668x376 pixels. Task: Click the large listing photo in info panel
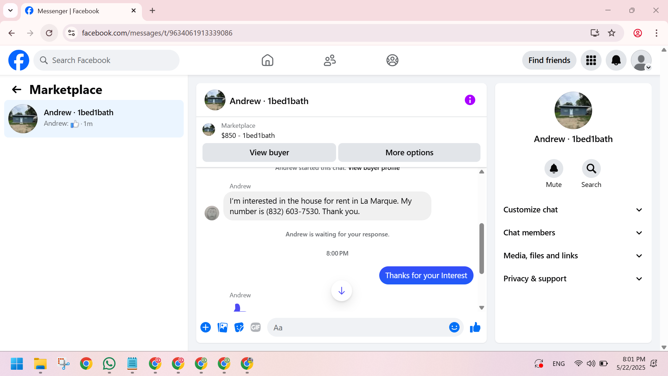coord(573,110)
